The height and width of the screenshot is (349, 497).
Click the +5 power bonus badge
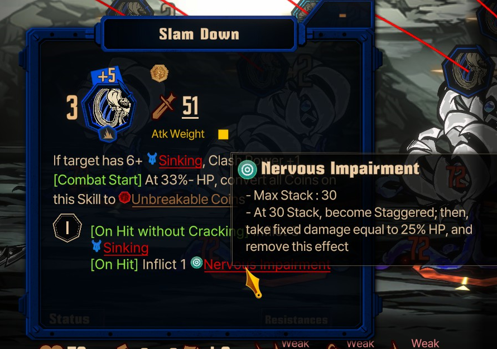pos(107,76)
